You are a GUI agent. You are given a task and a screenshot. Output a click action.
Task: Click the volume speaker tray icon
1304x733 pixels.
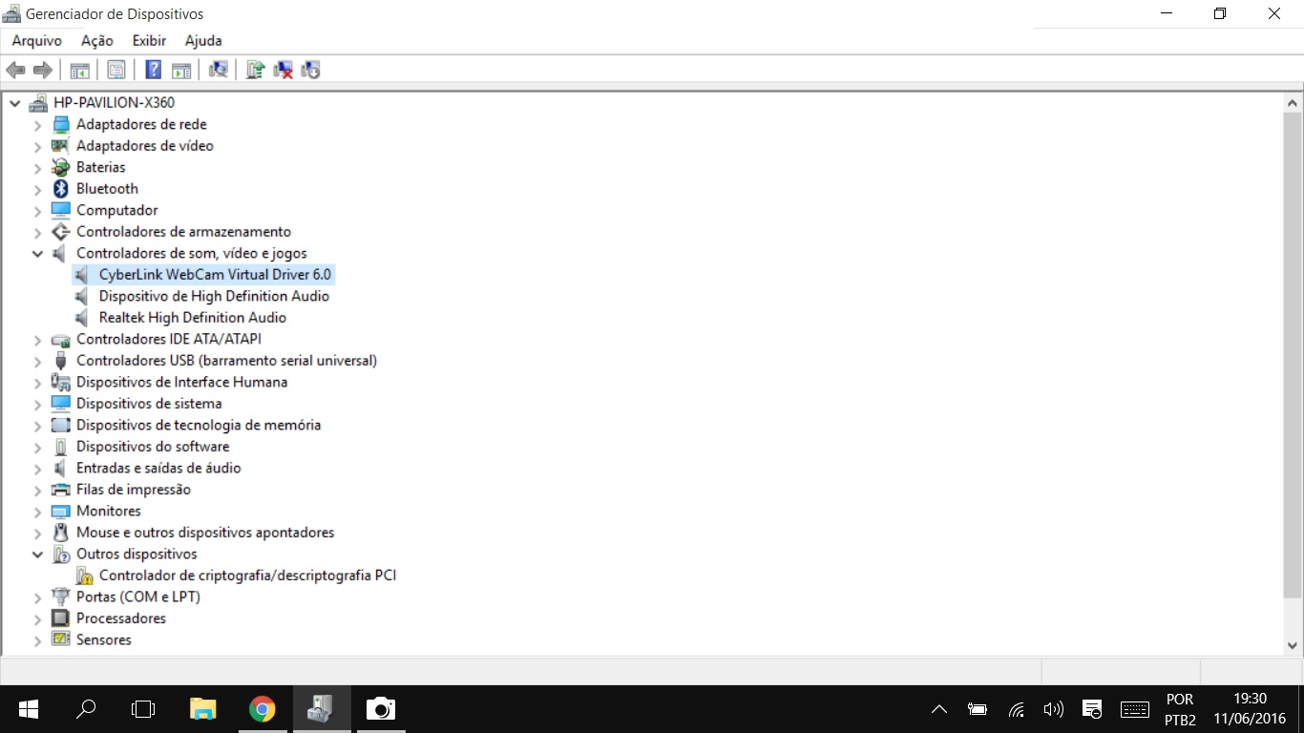point(1054,709)
